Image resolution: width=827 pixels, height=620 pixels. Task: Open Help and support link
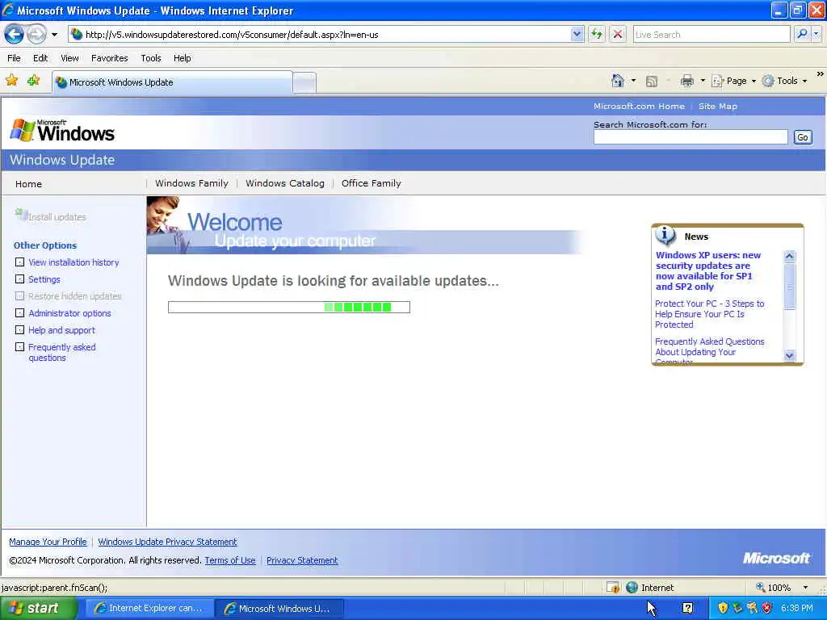(61, 330)
